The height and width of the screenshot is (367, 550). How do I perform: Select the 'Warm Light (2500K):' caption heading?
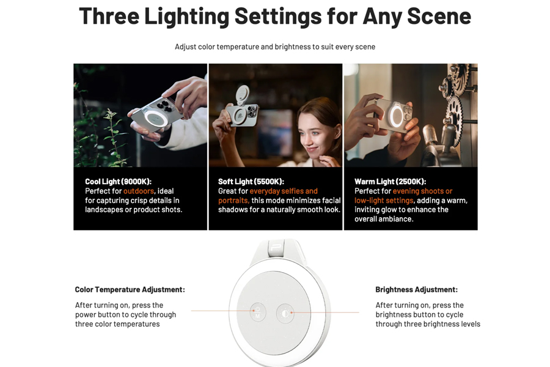pyautogui.click(x=390, y=182)
